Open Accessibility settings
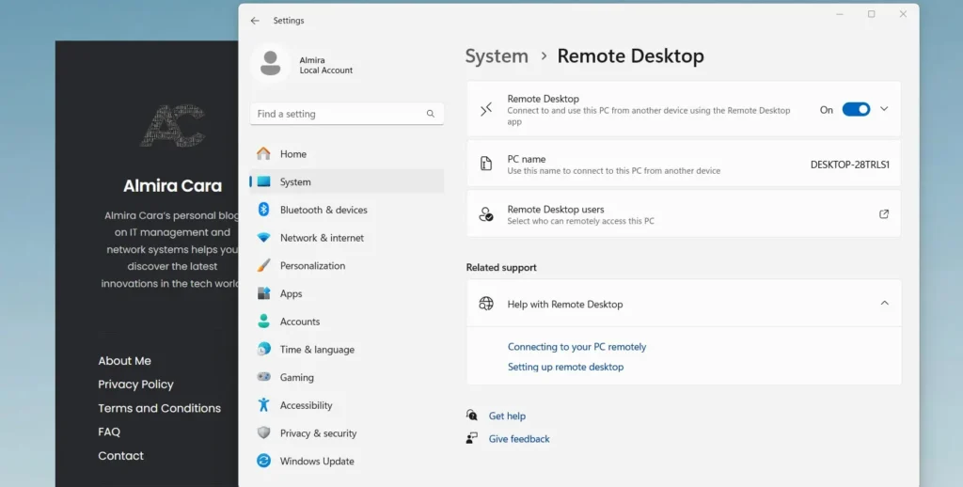 pos(346,404)
